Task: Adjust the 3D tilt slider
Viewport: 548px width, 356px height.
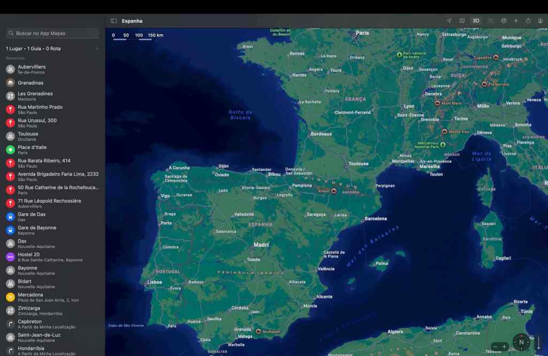Action: (x=539, y=342)
